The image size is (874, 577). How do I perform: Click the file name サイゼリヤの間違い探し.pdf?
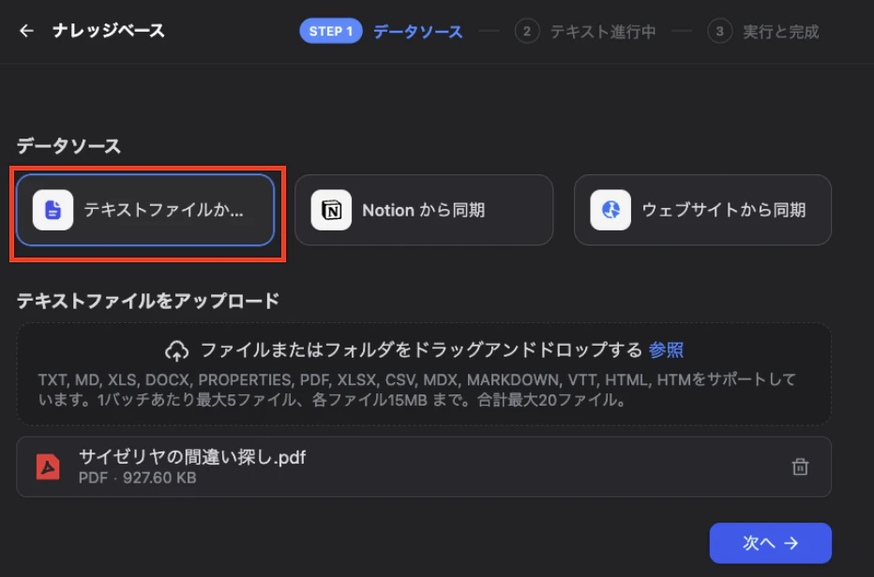(x=192, y=457)
